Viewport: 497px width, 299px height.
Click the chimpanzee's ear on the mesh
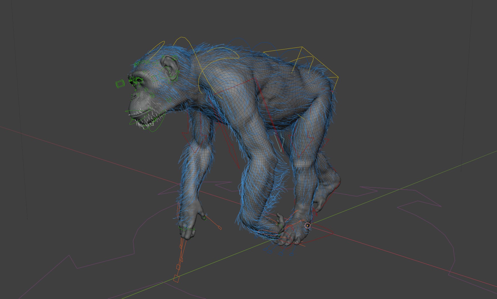(170, 68)
